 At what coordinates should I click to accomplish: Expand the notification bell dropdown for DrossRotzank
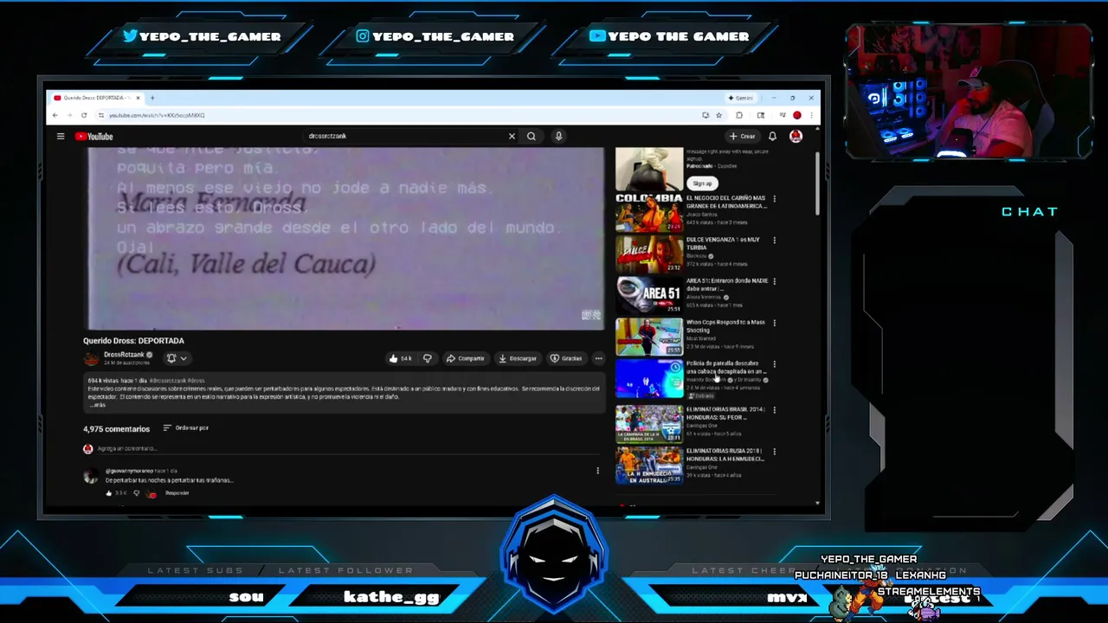[x=177, y=358]
